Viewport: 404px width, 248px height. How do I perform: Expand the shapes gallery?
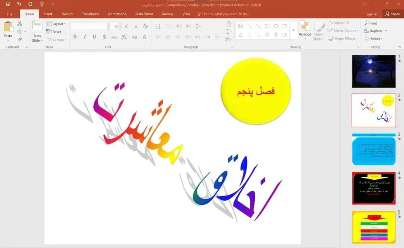tap(293, 30)
